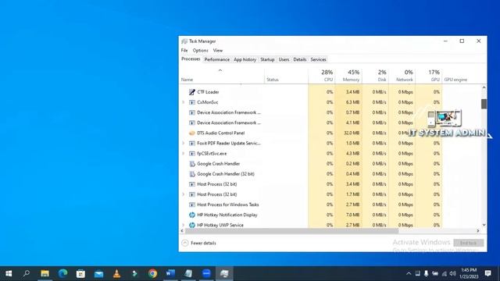Click the End task button
This screenshot has height=281, width=500.
click(469, 243)
